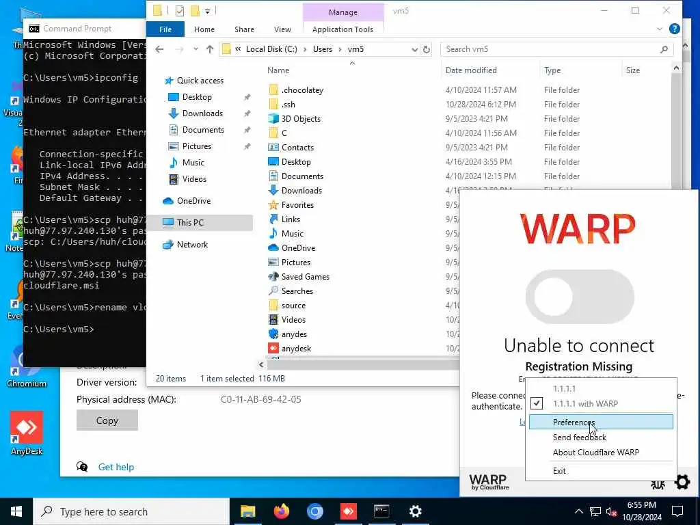
Task: Select OneDrive in navigation pane
Action: [193, 201]
